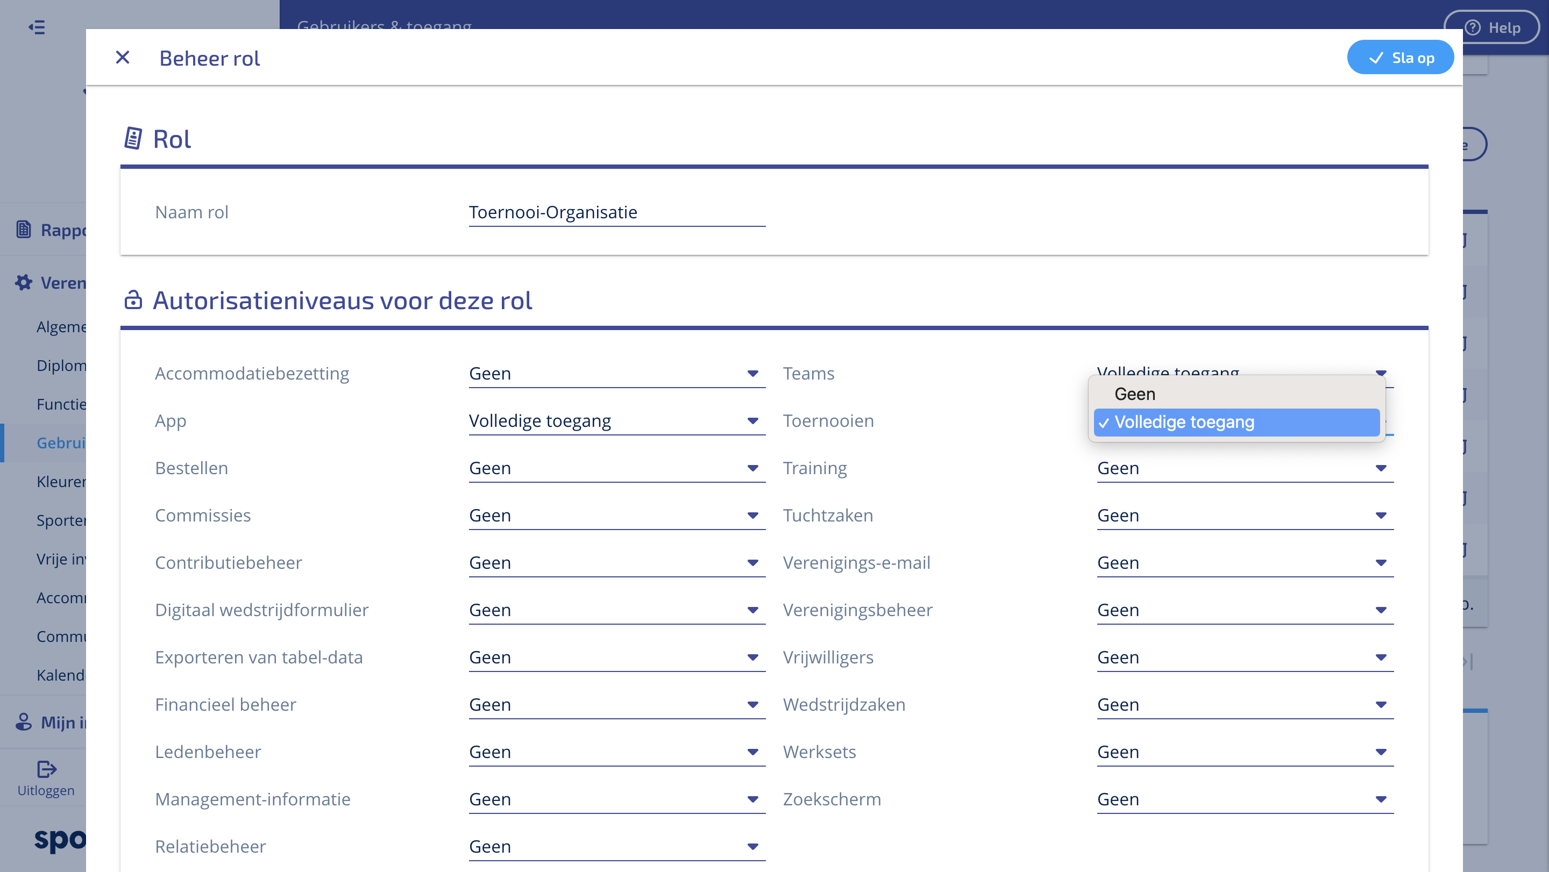The height and width of the screenshot is (872, 1549).
Task: Expand the App access level dropdown
Action: pos(616,421)
